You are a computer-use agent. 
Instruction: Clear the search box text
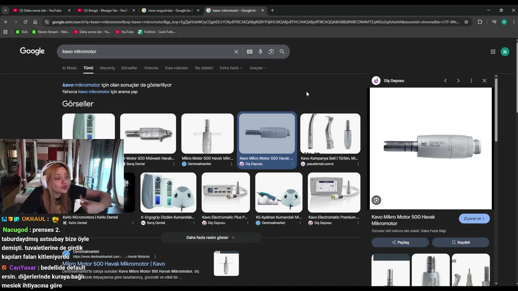pyautogui.click(x=236, y=52)
